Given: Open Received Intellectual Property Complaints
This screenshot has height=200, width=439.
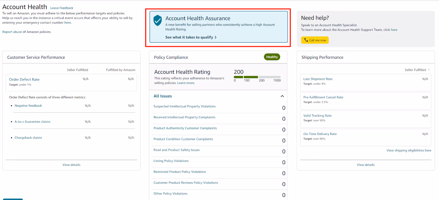Looking at the screenshot, I should pos(184,117).
